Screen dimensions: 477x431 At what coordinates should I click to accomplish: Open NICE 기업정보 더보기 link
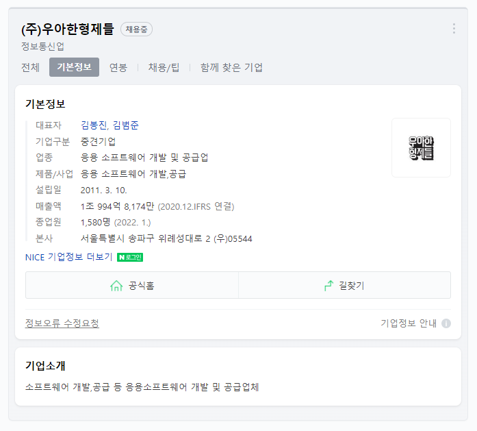(x=68, y=257)
